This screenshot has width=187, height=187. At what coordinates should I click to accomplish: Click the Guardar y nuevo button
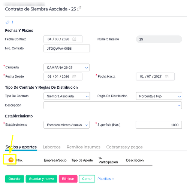point(41,179)
